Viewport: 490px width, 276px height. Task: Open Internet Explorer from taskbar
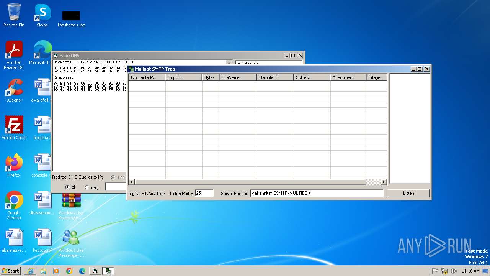point(30,271)
